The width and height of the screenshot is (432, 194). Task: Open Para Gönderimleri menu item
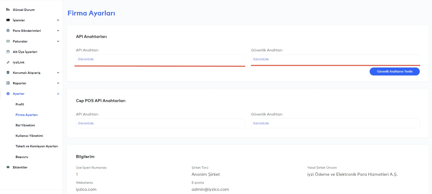click(27, 31)
